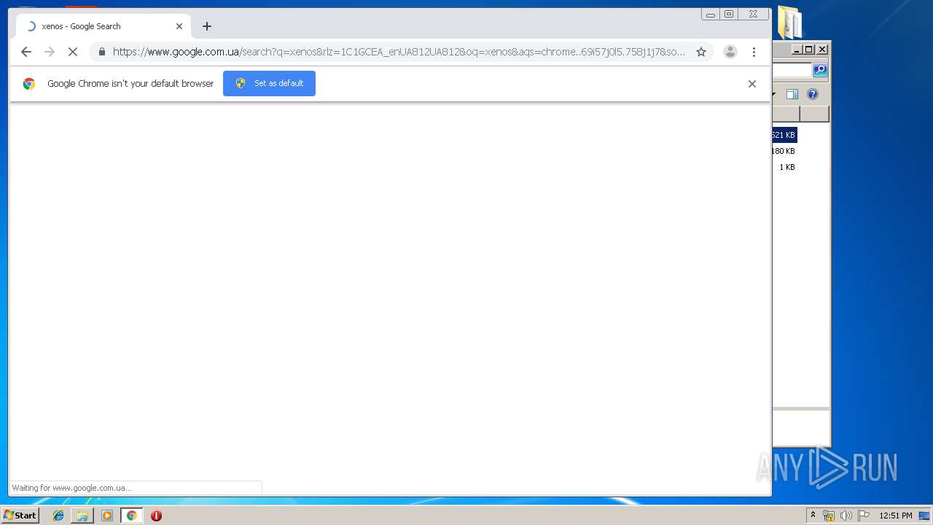933x525 pixels.
Task: Open Windows Explorer from the taskbar
Action: [82, 516]
